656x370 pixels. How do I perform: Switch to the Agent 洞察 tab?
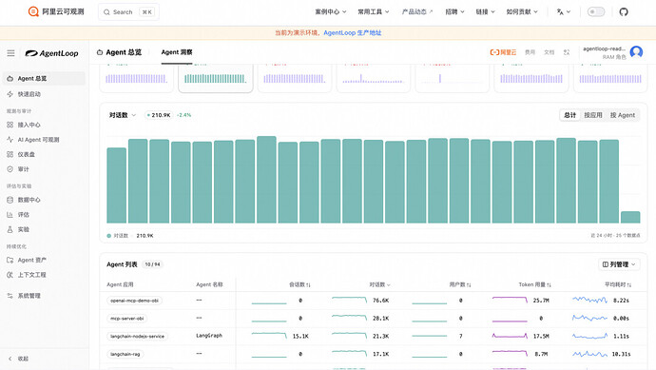click(177, 52)
